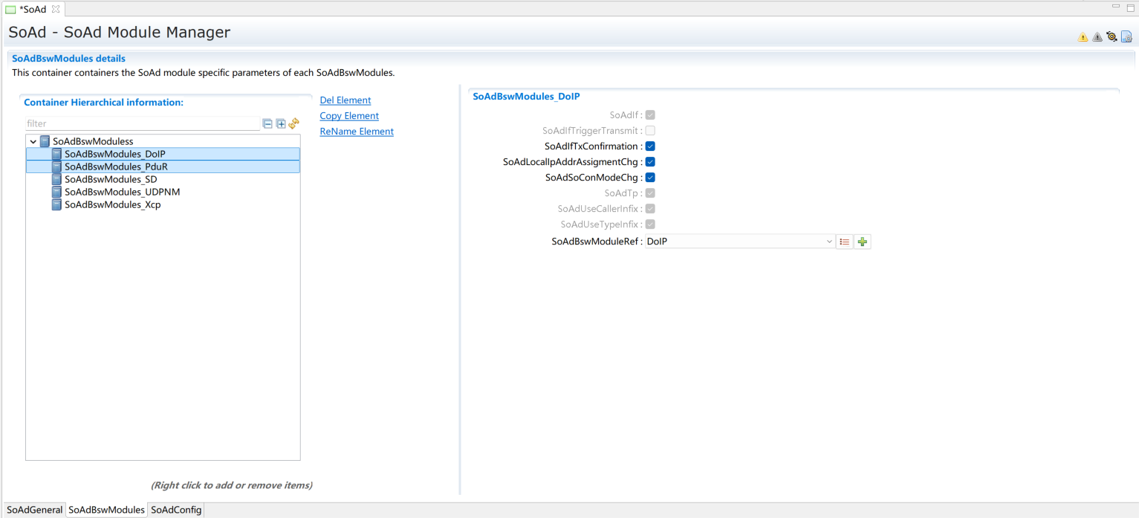
Task: Switch to the SoAdGeneral tab
Action: 34,510
